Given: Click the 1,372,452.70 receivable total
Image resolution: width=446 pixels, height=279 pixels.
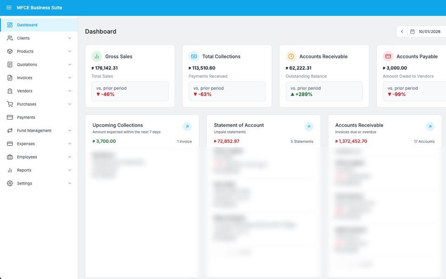Looking at the screenshot, I should tap(351, 141).
